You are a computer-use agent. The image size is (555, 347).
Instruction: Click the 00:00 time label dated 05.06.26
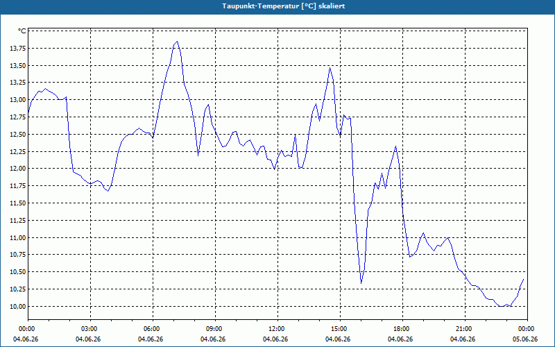[x=526, y=329]
